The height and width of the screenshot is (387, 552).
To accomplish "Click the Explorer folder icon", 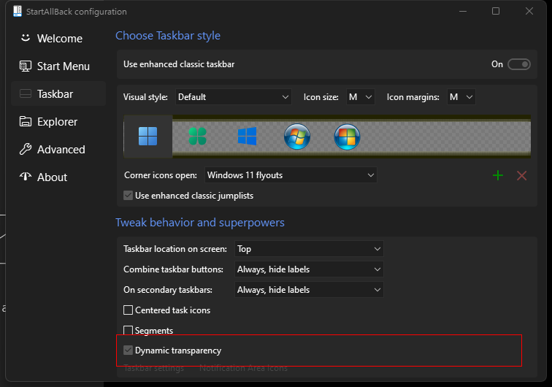I will [x=26, y=121].
